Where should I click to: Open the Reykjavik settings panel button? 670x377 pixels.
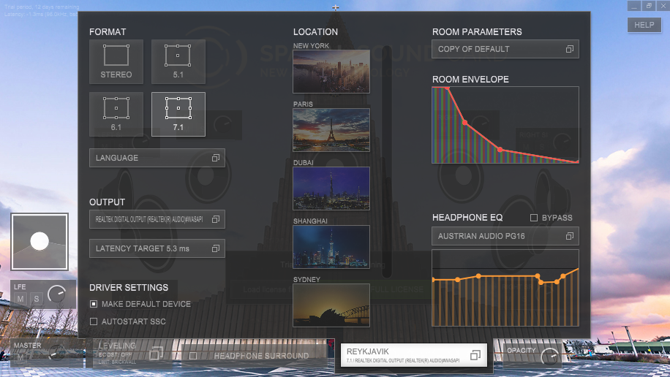(413, 356)
